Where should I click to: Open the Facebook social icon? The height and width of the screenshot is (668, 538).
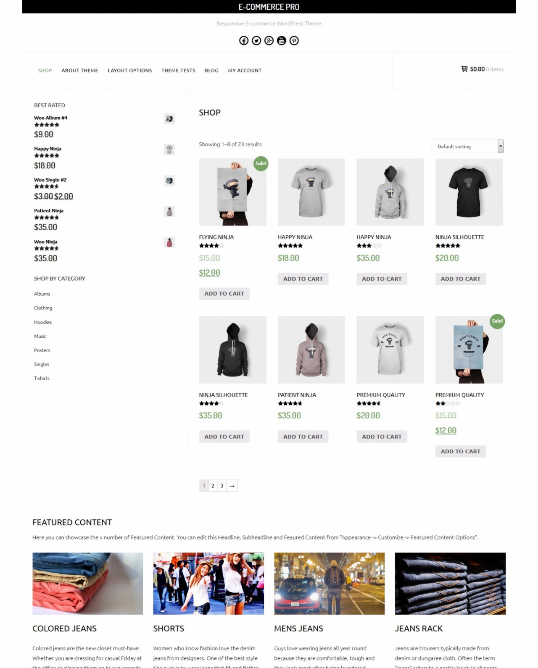244,40
